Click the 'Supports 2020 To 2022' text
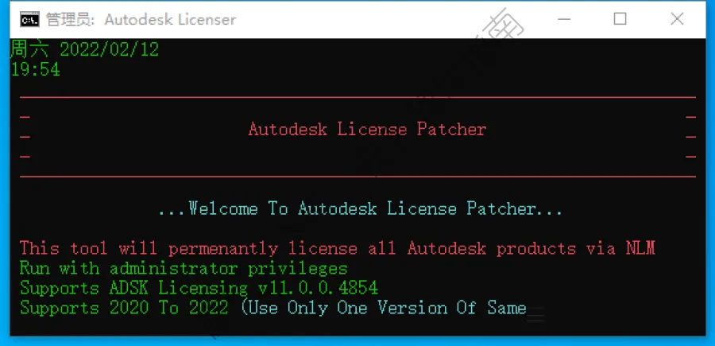The width and height of the screenshot is (715, 346). coord(124,308)
